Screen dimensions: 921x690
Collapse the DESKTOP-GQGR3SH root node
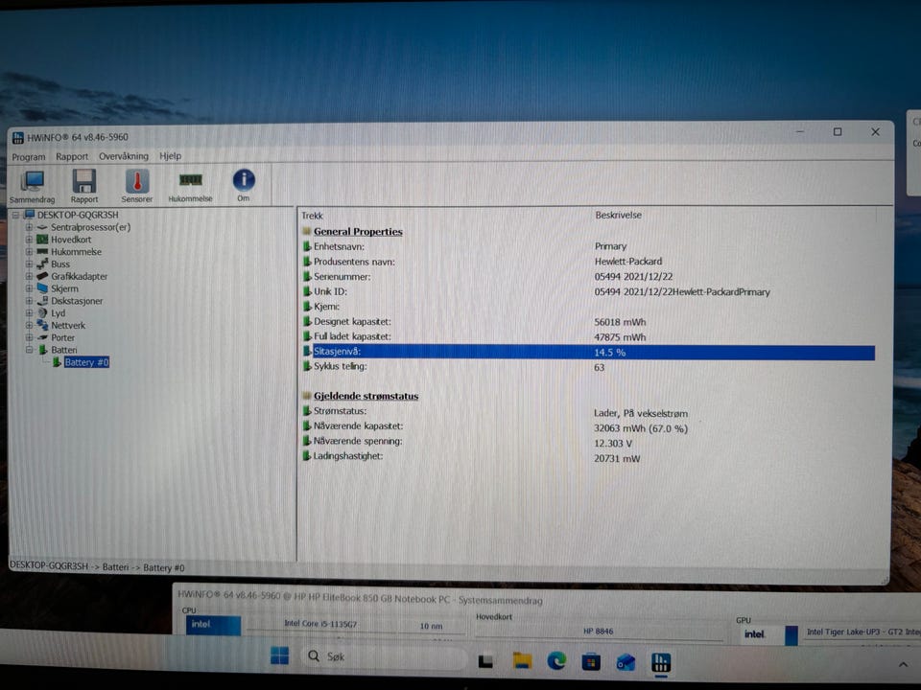tap(16, 215)
